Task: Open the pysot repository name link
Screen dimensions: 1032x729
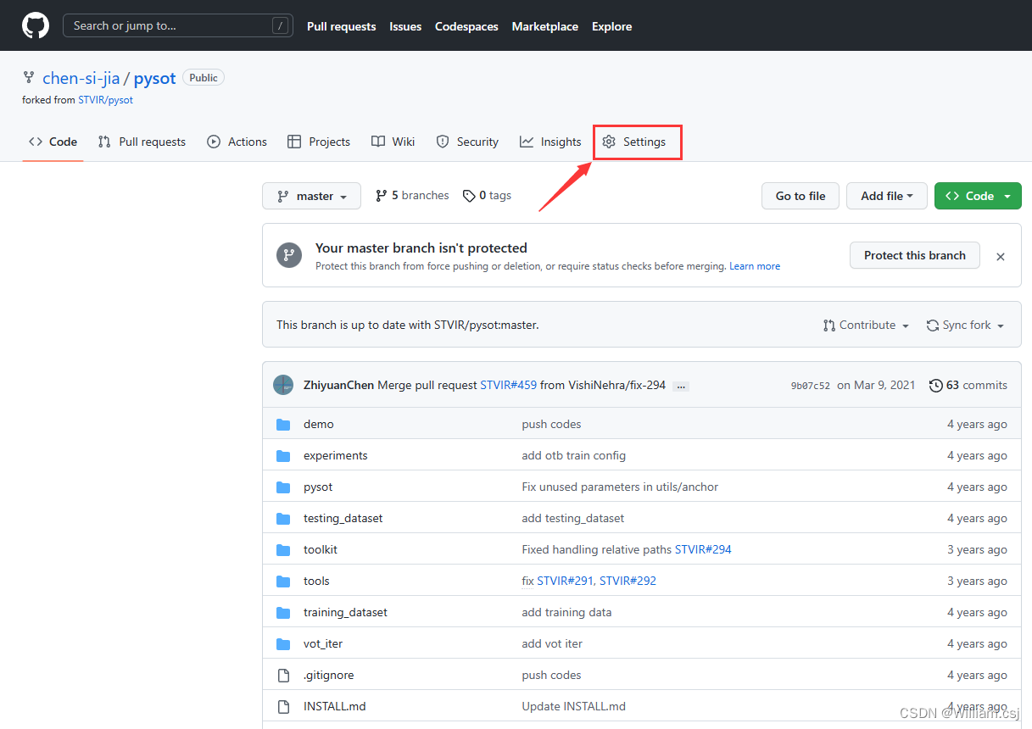Action: pos(154,78)
